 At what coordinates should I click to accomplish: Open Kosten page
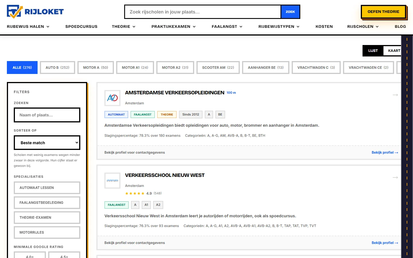324,26
